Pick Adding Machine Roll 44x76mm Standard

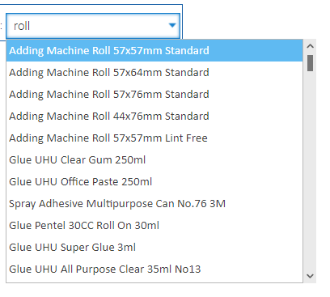pos(154,116)
